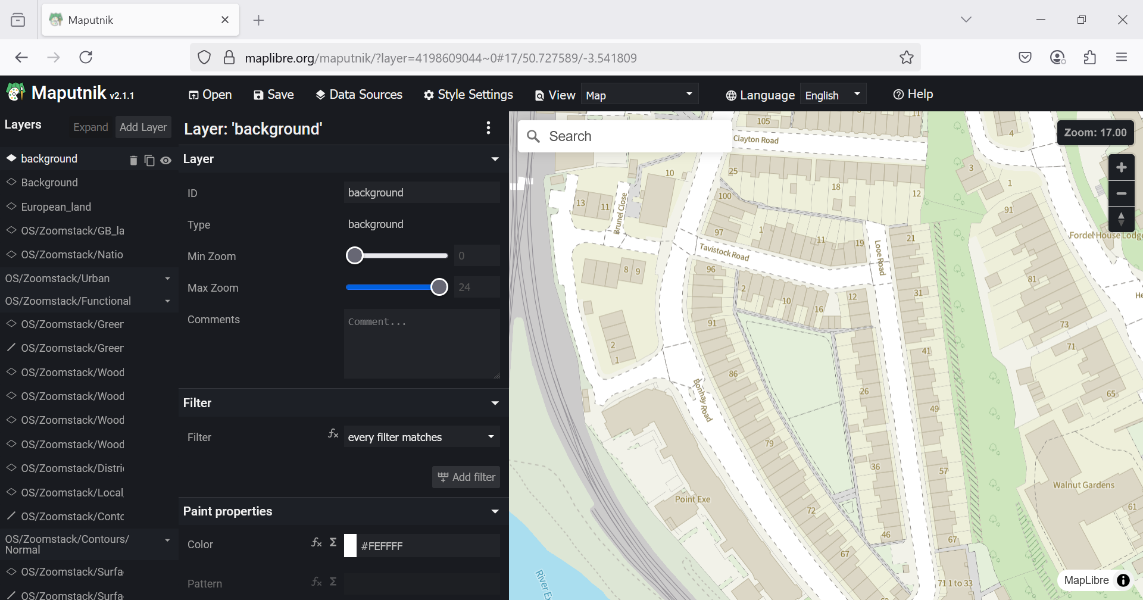Duplicate the background layer using copy icon
Screen dimensions: 1143x600
[x=149, y=160]
